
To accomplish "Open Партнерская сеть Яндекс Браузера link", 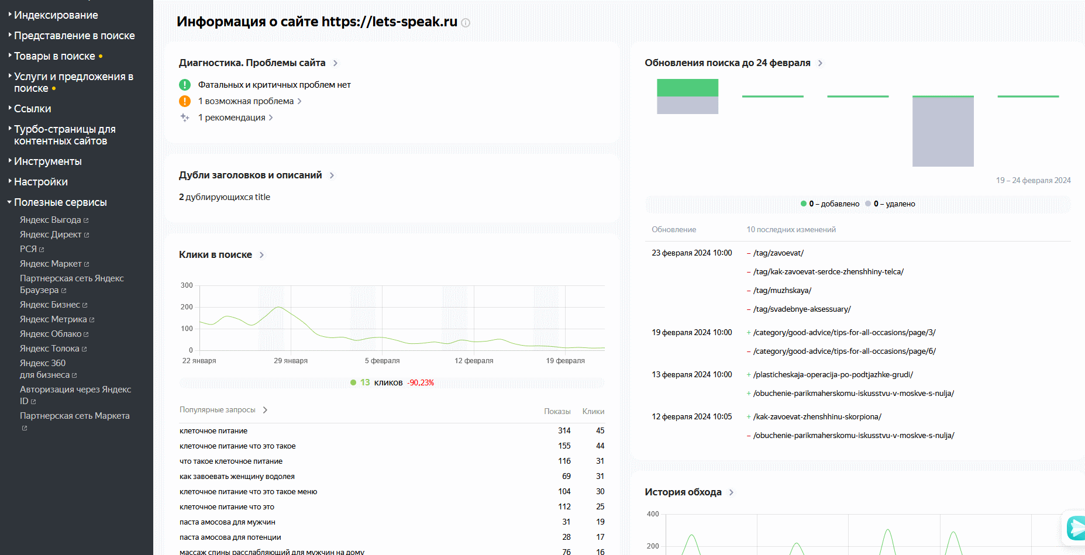I will 72,284.
